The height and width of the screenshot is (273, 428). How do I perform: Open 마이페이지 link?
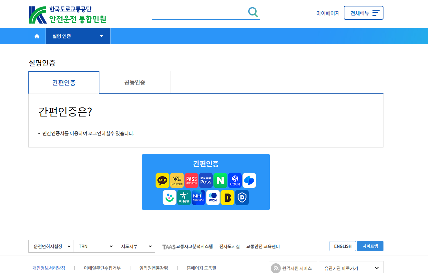tap(328, 13)
